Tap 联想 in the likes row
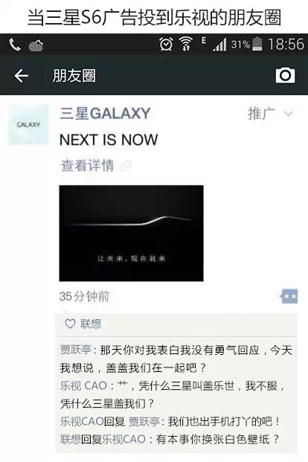Viewport: 308px width, 462px height. coord(91,324)
